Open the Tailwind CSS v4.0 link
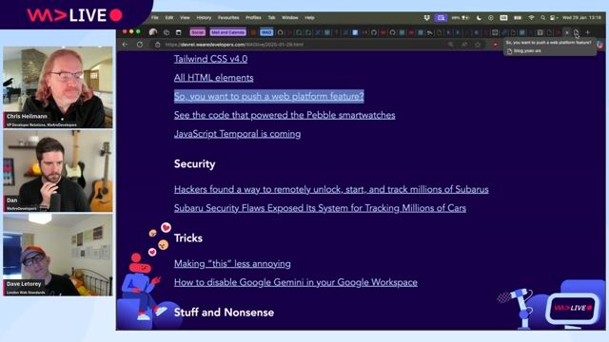 [210, 59]
